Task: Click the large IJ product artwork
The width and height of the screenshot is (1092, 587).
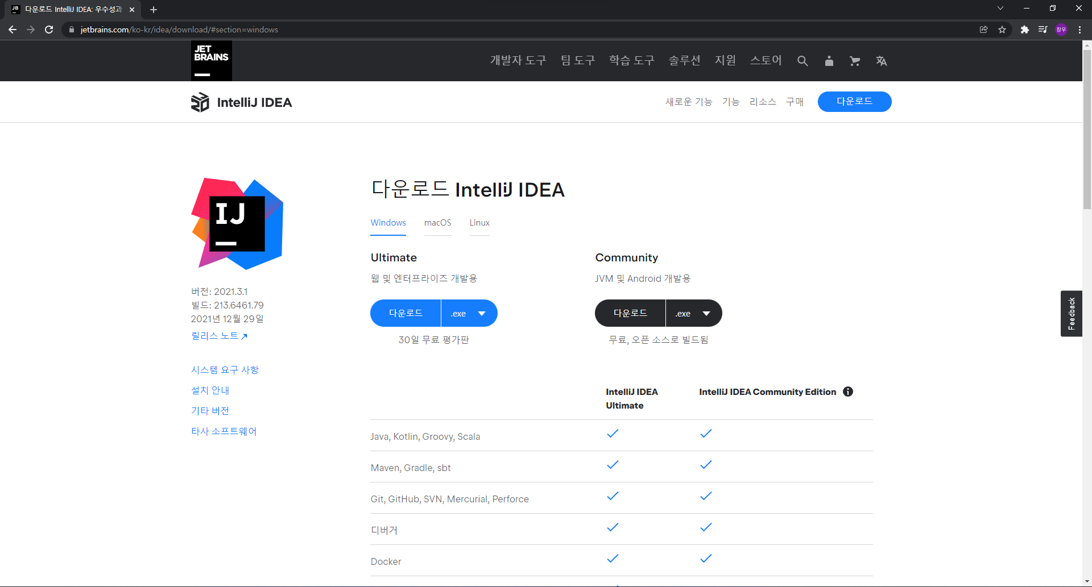Action: pos(237,224)
